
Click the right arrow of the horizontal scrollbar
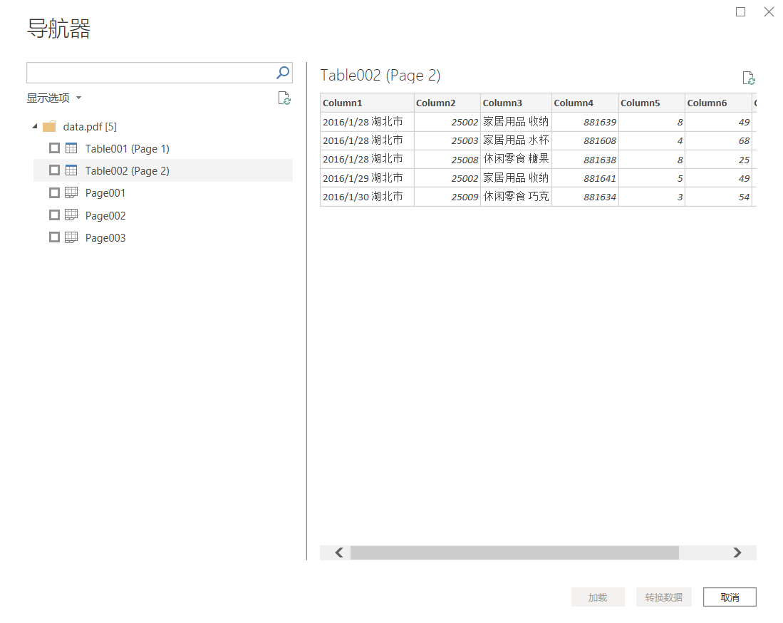click(737, 552)
